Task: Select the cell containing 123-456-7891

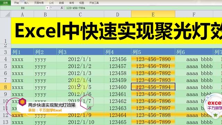Action: pos(153,66)
